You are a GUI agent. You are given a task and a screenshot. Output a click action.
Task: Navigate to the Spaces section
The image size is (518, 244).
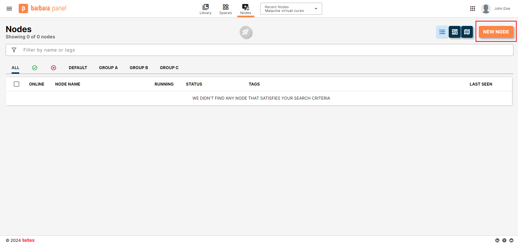[225, 8]
